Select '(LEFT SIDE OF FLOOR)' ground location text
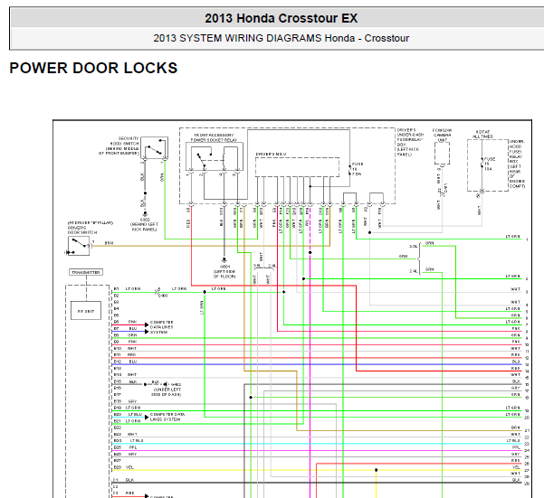544x498 pixels. click(x=224, y=274)
